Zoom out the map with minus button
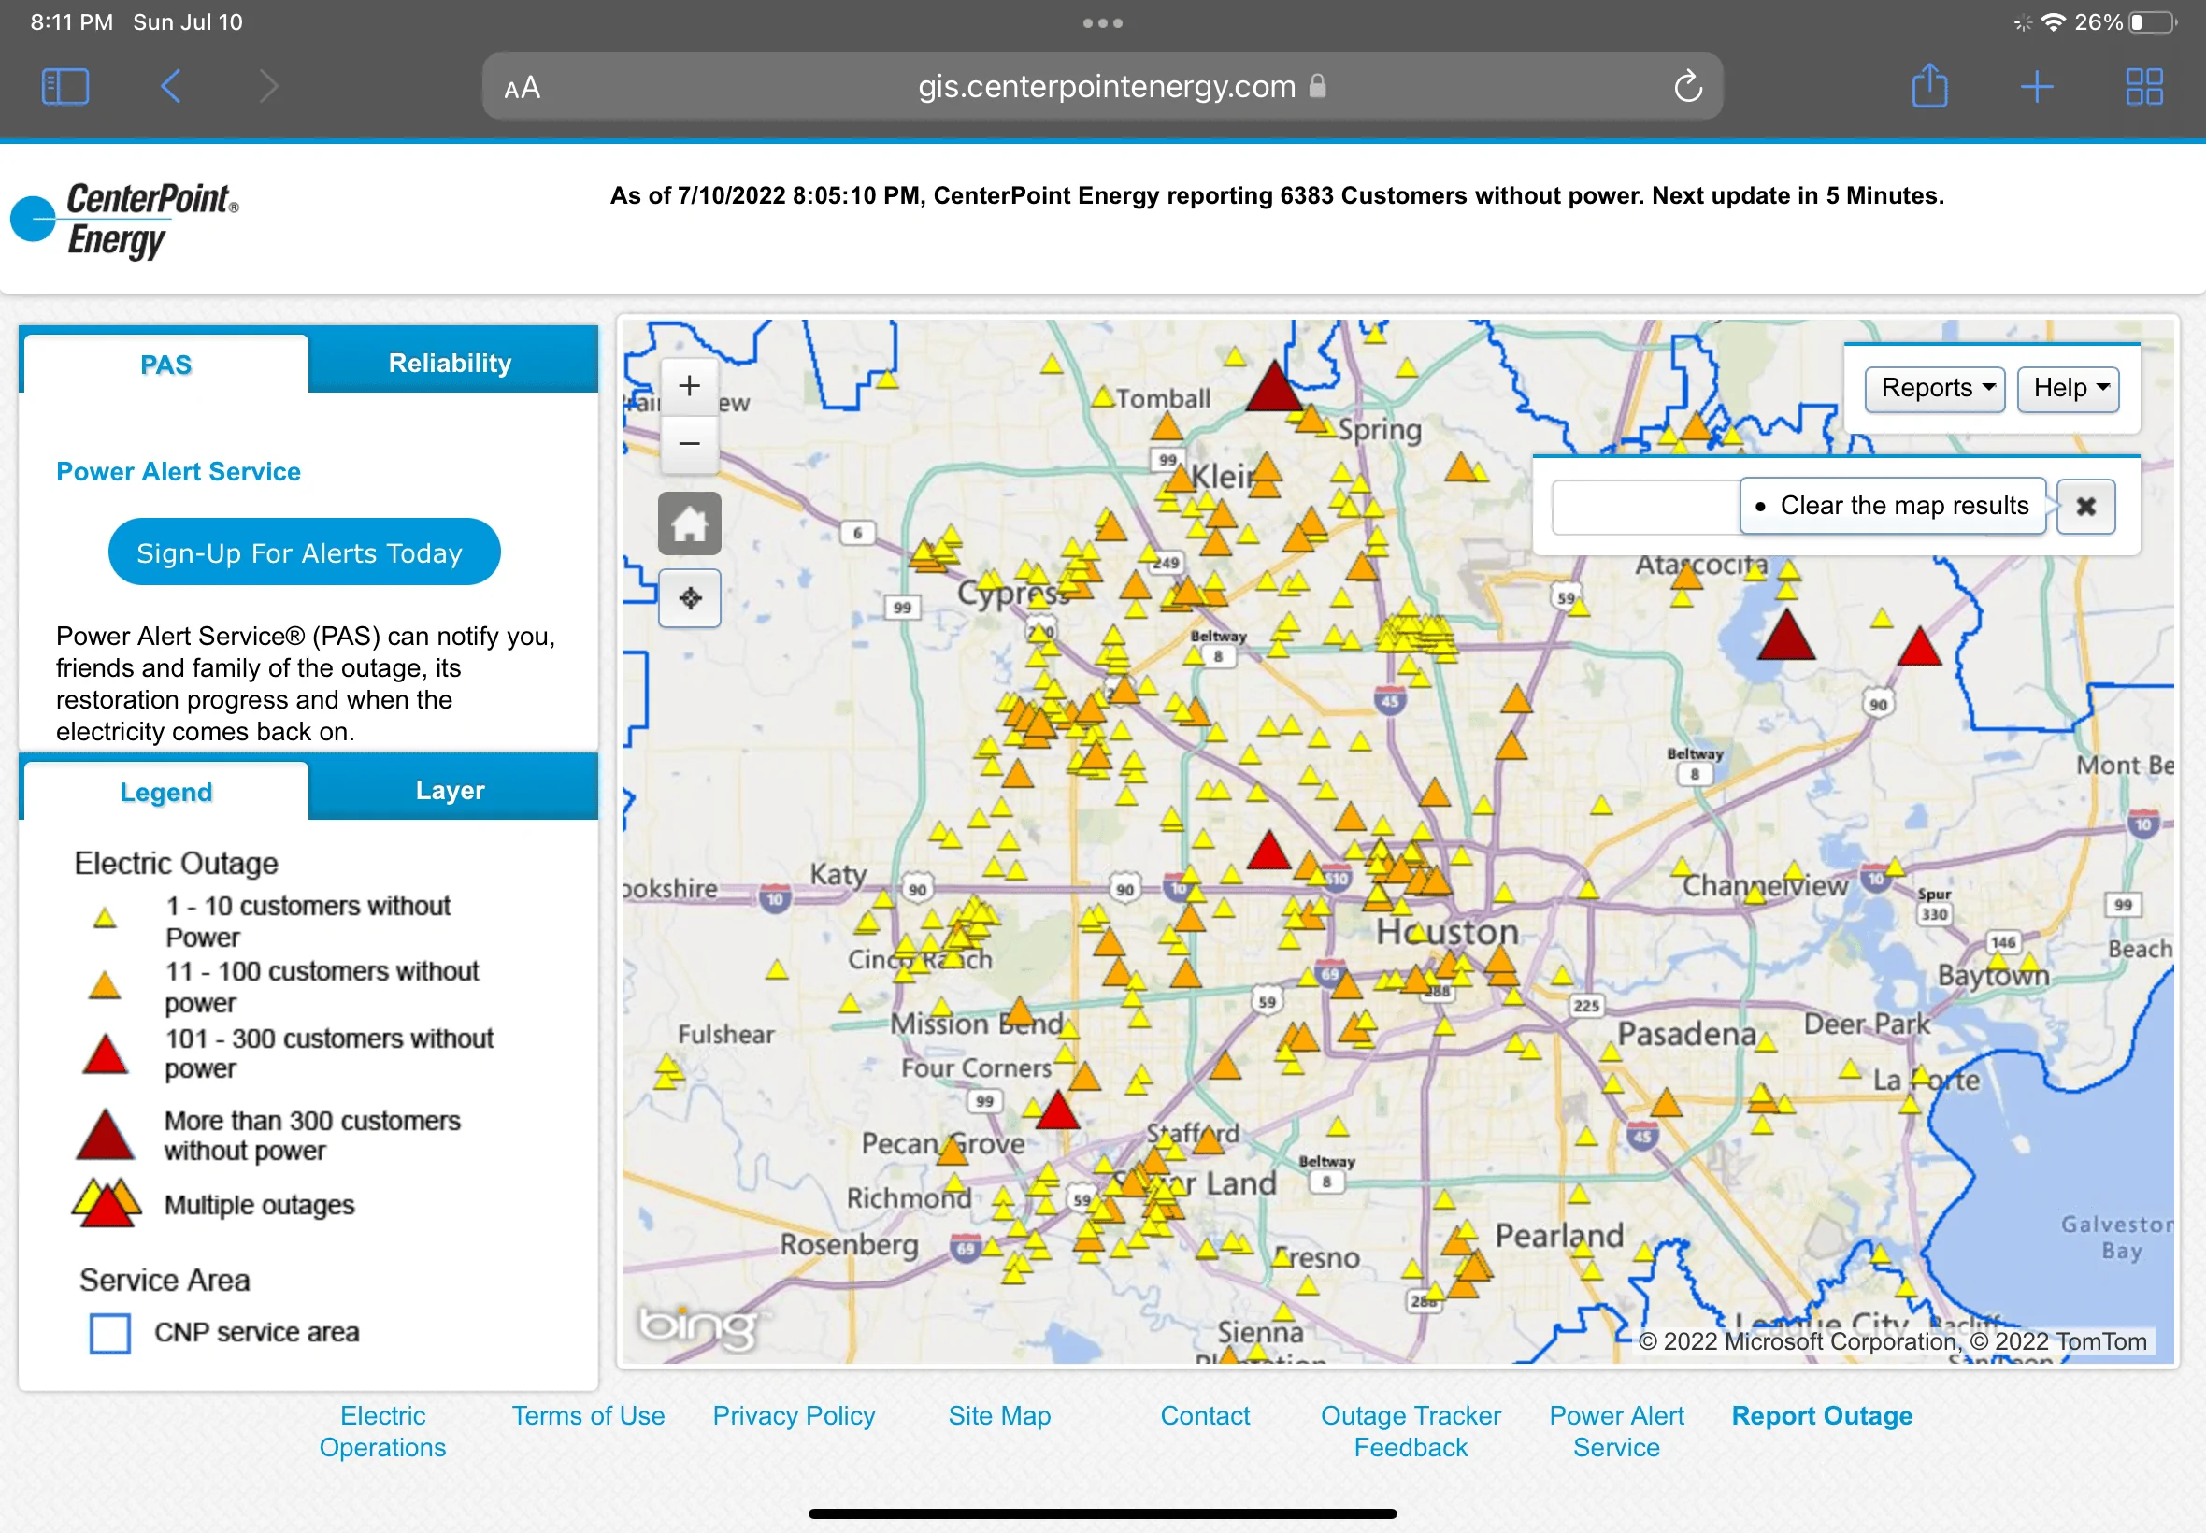This screenshot has height=1533, width=2206. (689, 444)
